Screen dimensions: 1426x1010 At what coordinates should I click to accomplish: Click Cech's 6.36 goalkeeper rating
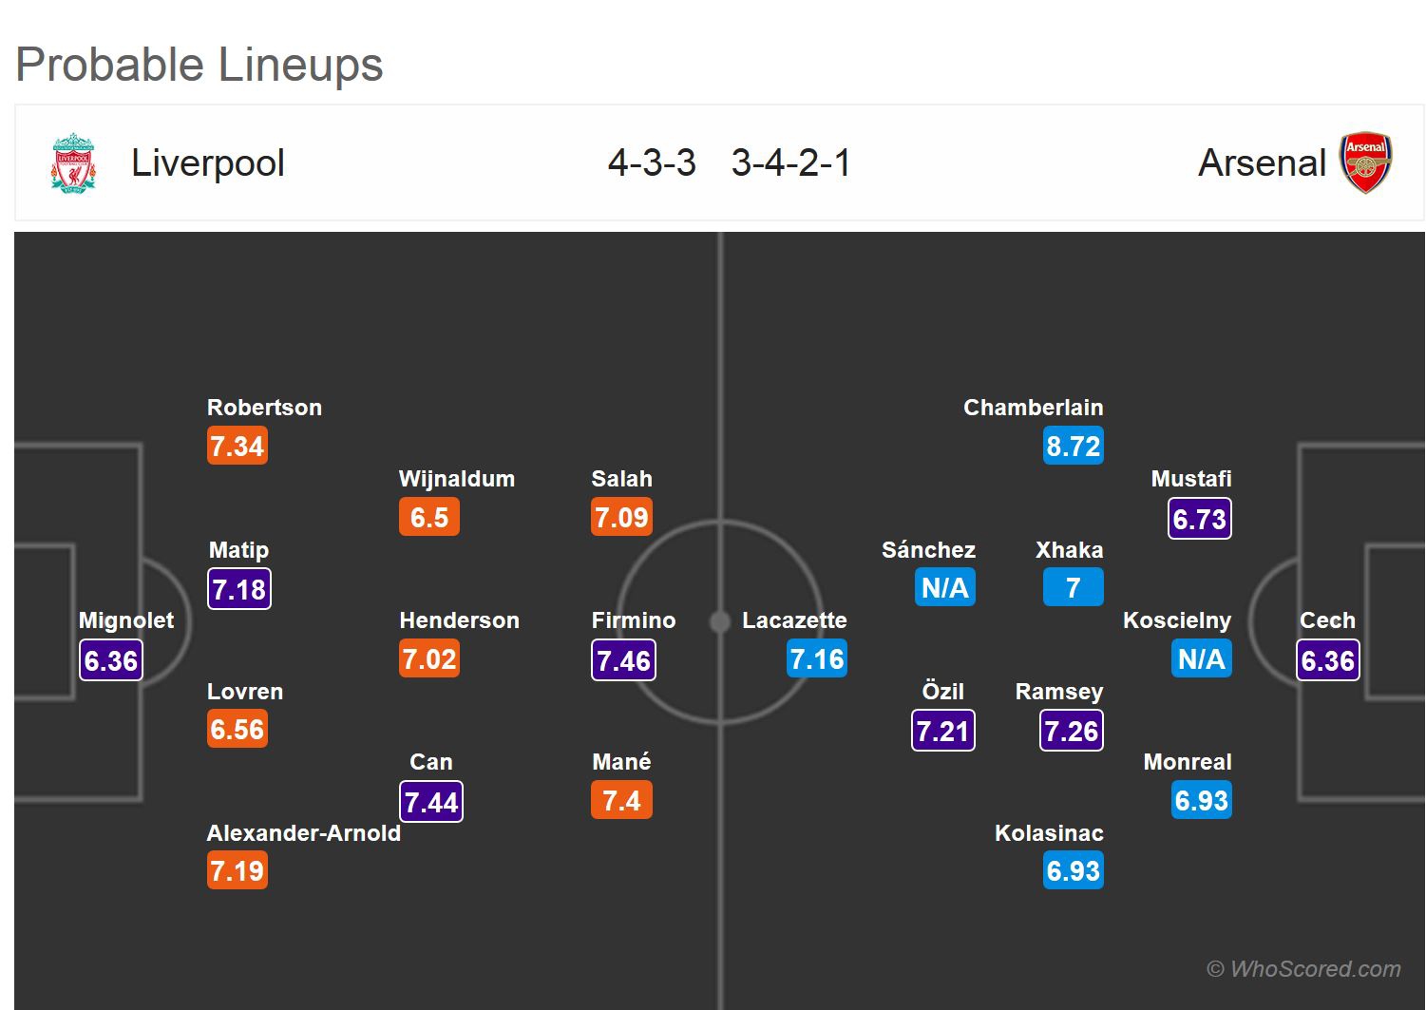(1327, 660)
